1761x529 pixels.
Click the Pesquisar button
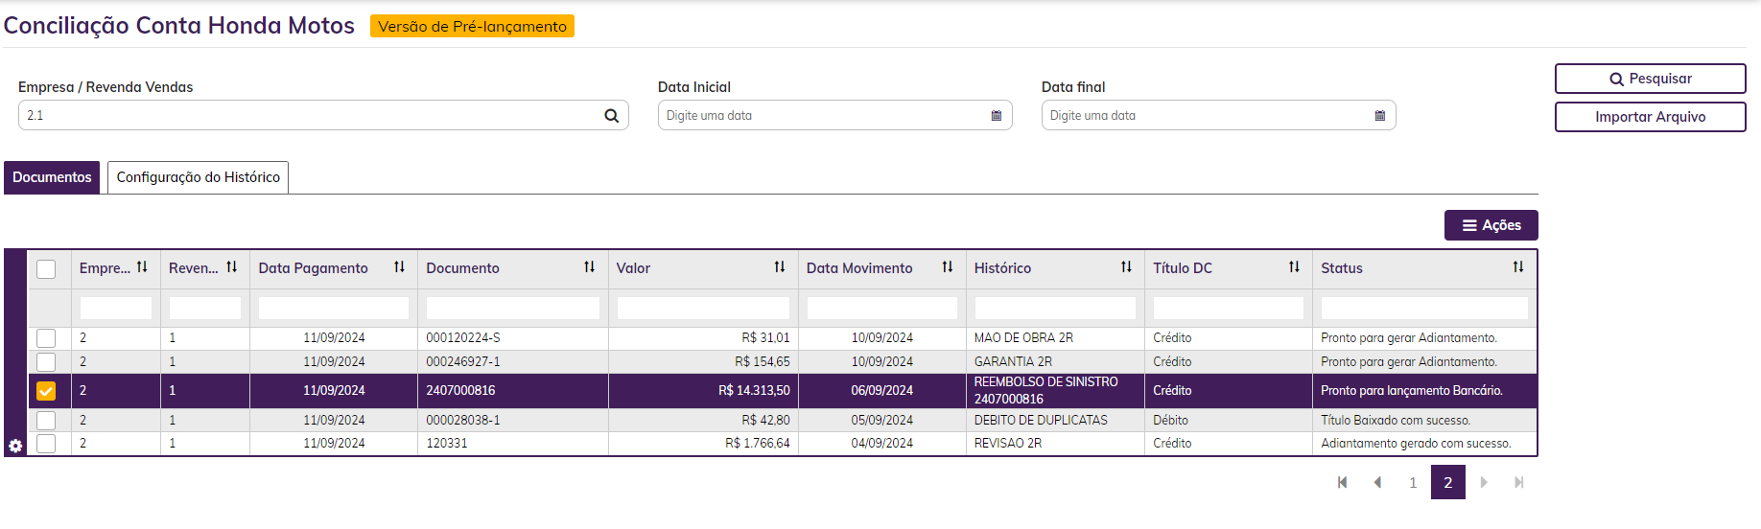coord(1650,79)
